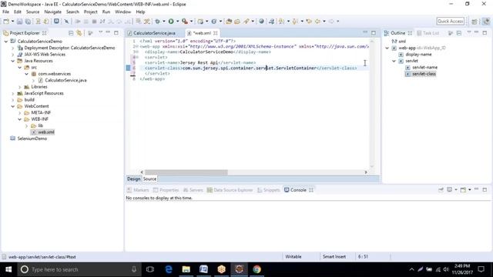Expand the JavaScript Resources node
This screenshot has height=277, width=493.
coord(13,93)
